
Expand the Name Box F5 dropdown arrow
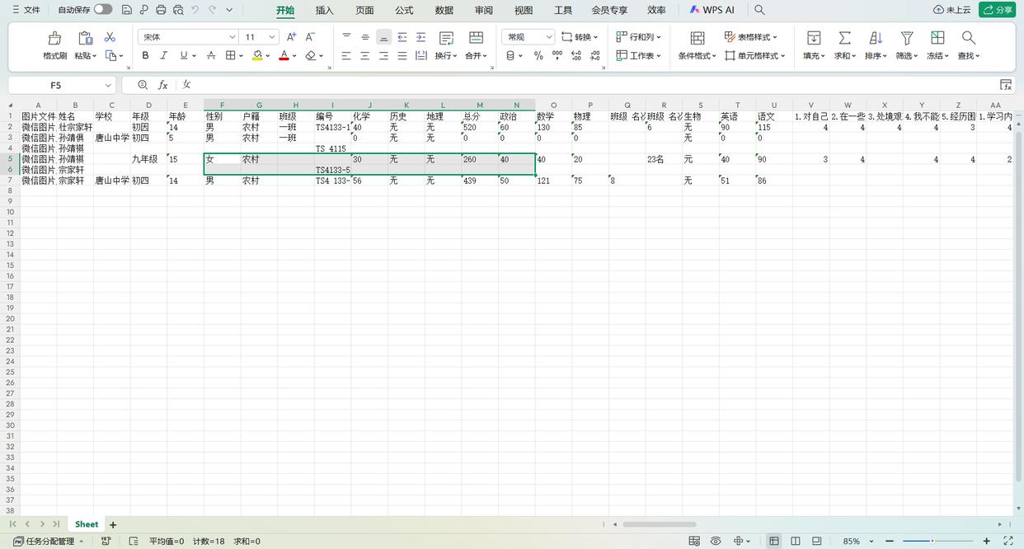click(x=108, y=85)
